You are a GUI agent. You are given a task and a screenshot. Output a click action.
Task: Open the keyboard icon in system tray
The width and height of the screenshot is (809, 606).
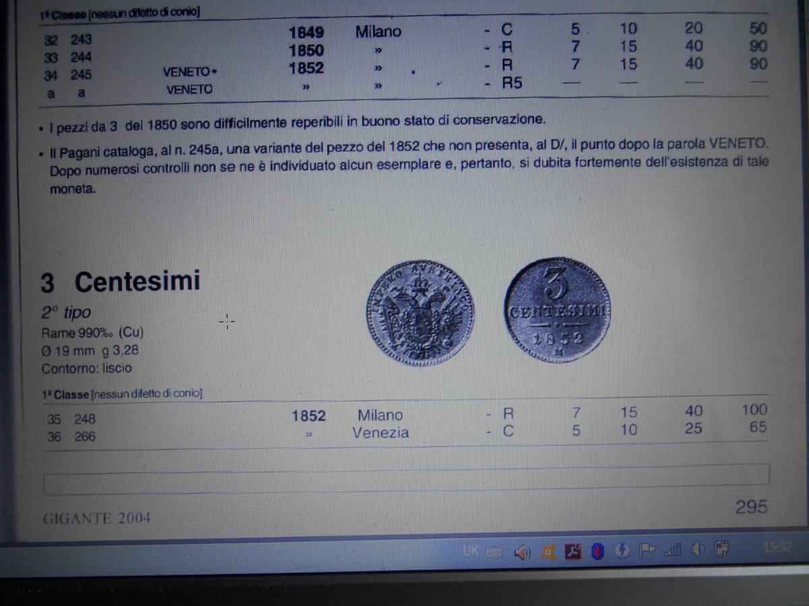tap(493, 552)
